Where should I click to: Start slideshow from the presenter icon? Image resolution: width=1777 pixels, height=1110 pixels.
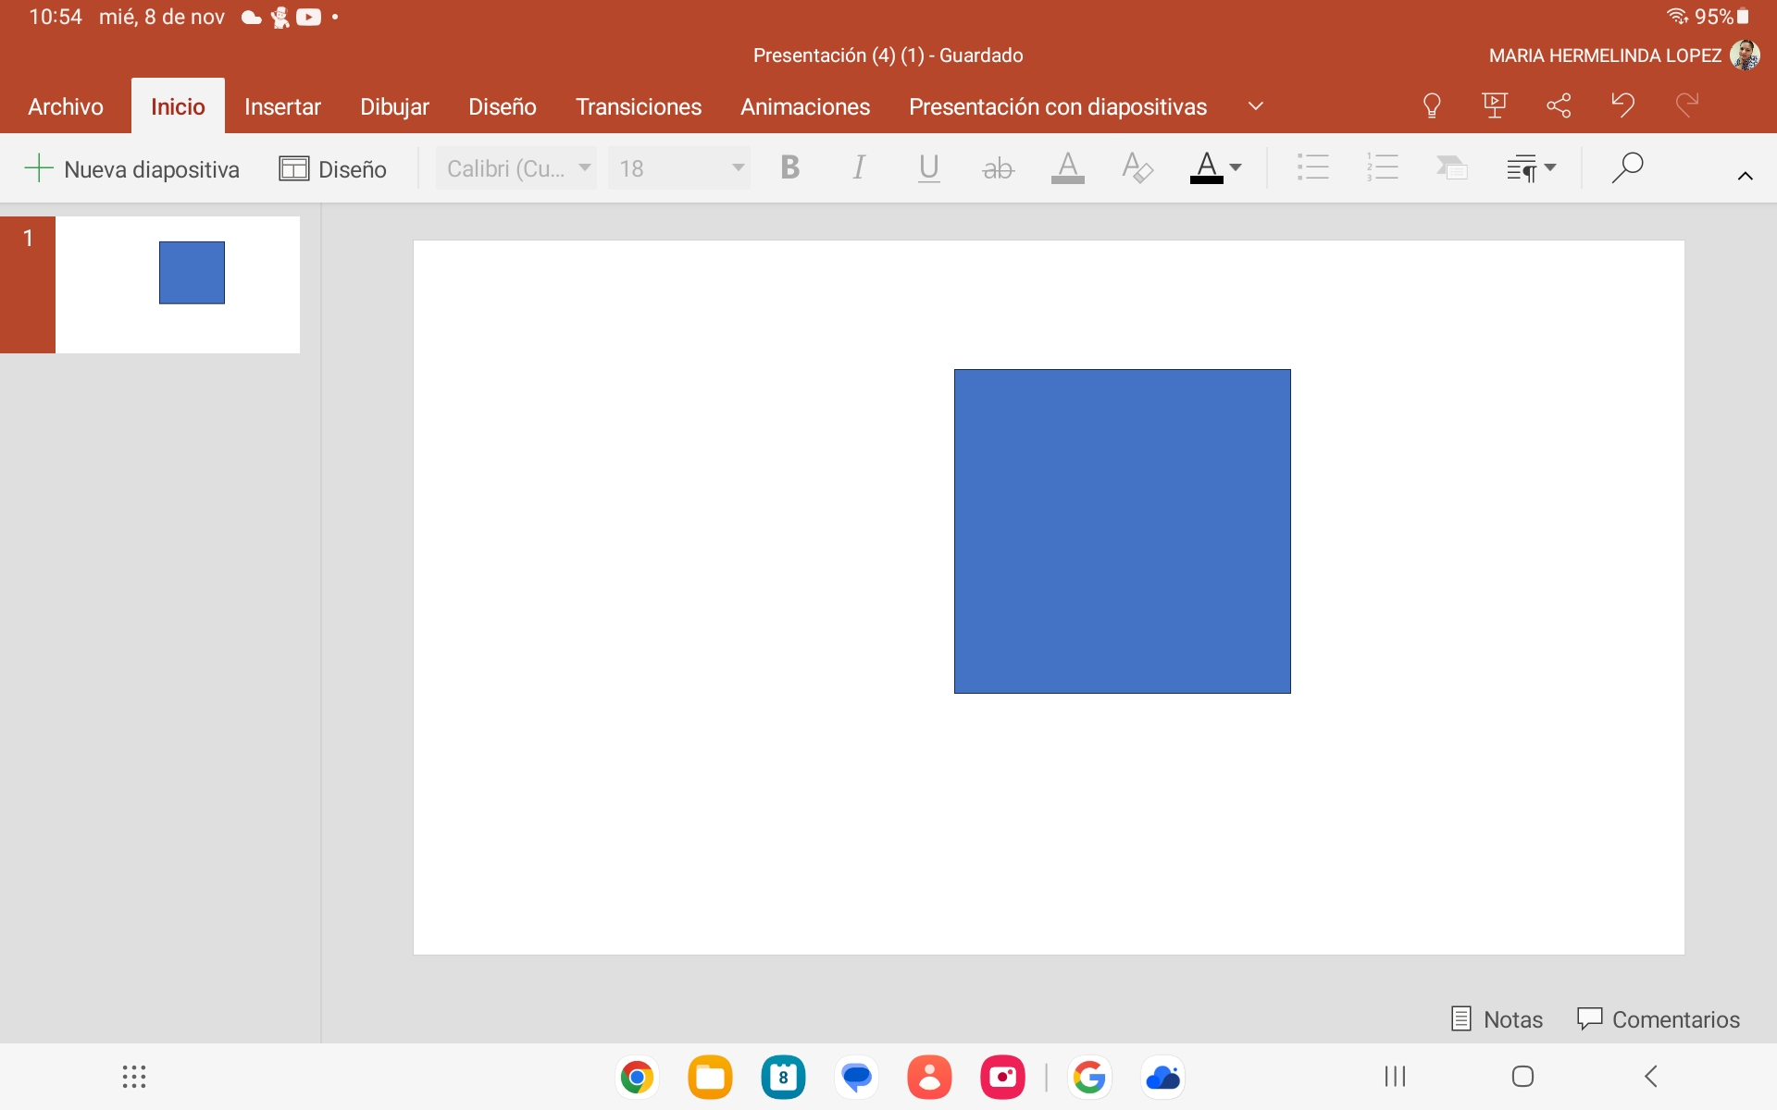coord(1495,105)
